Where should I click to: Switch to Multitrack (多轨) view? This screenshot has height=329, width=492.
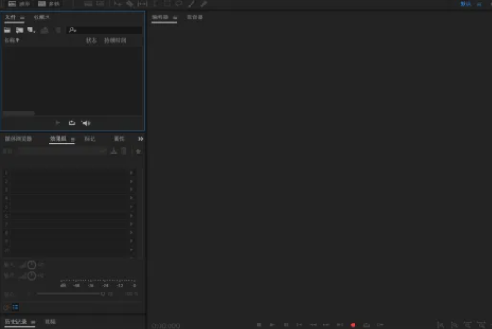point(49,4)
